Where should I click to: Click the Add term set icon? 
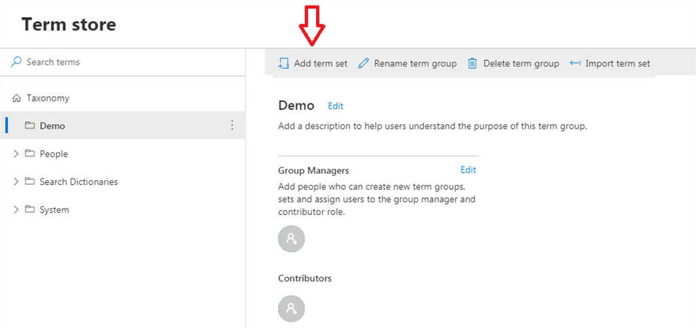click(x=283, y=63)
